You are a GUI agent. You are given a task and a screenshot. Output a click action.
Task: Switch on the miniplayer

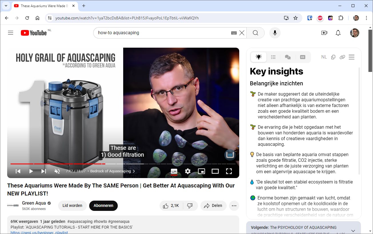[x=202, y=171]
